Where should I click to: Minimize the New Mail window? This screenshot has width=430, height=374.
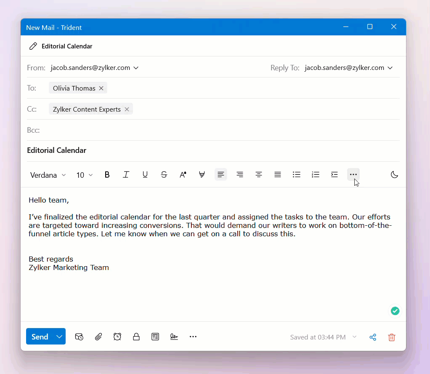coord(346,27)
